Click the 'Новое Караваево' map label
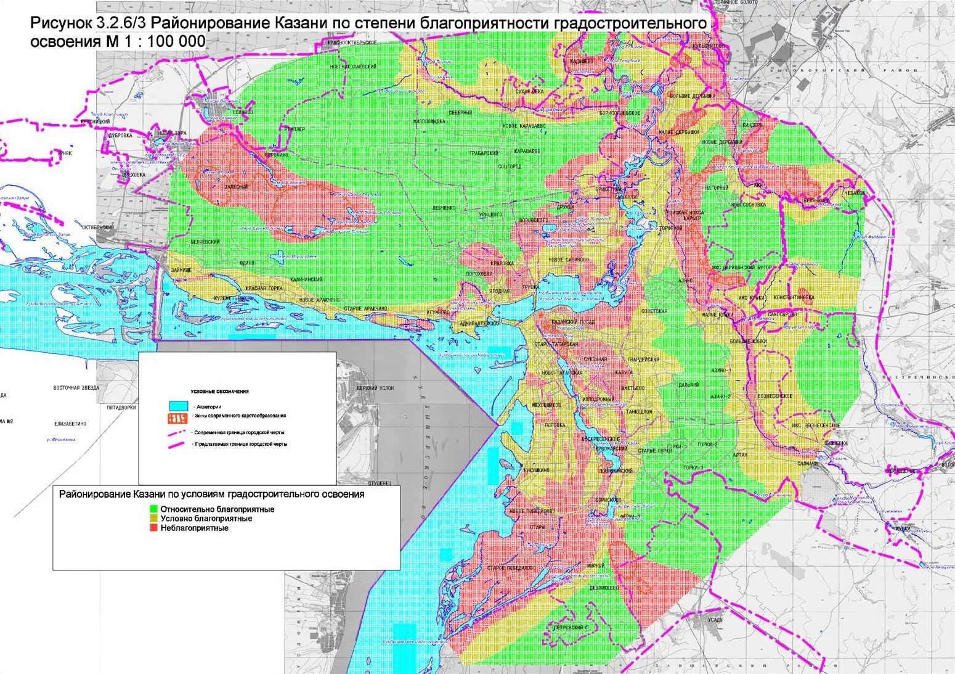The height and width of the screenshot is (674, 955). coord(524,126)
